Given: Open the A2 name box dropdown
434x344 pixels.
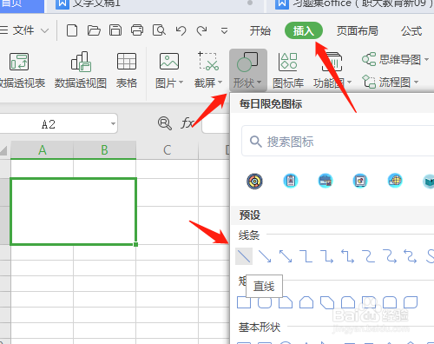Looking at the screenshot, I should (x=113, y=123).
